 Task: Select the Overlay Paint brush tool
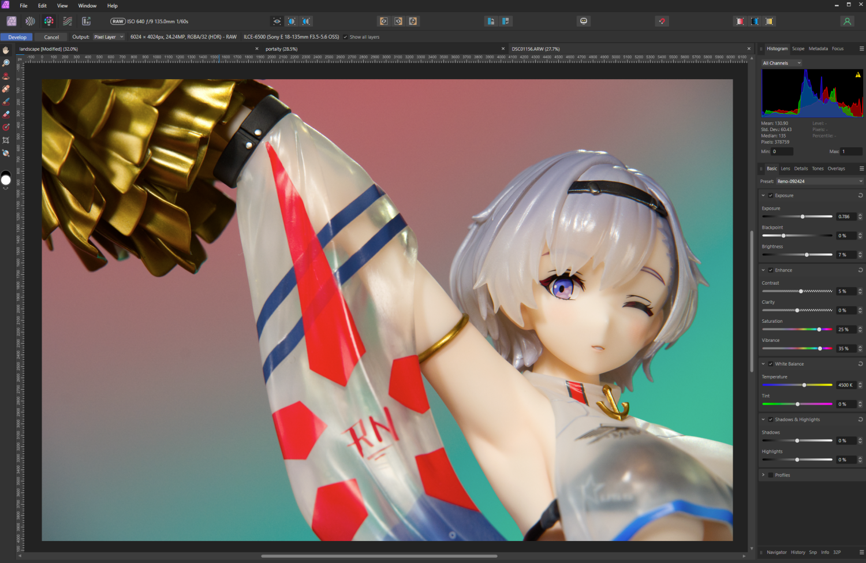click(x=6, y=101)
